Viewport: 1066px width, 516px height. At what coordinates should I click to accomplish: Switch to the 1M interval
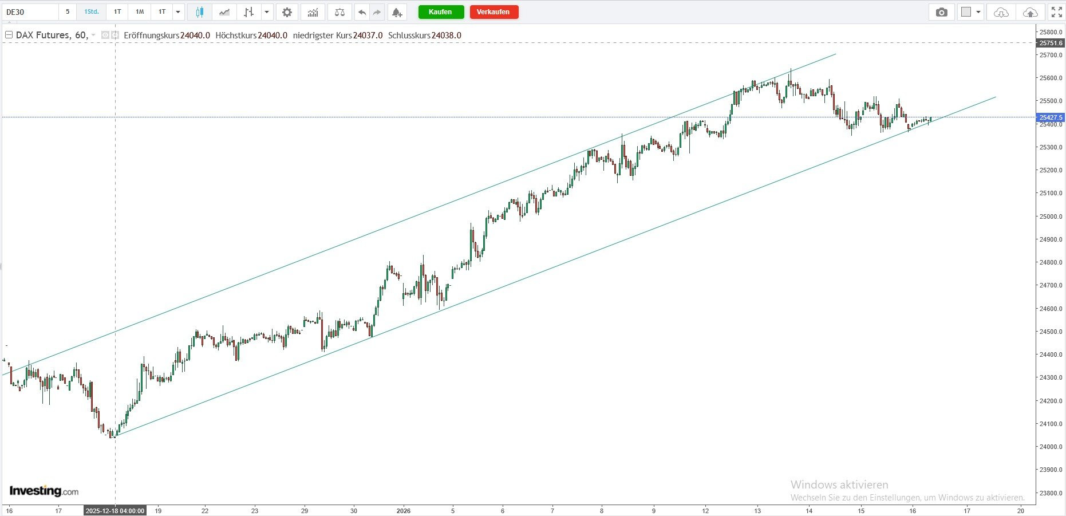pyautogui.click(x=140, y=12)
